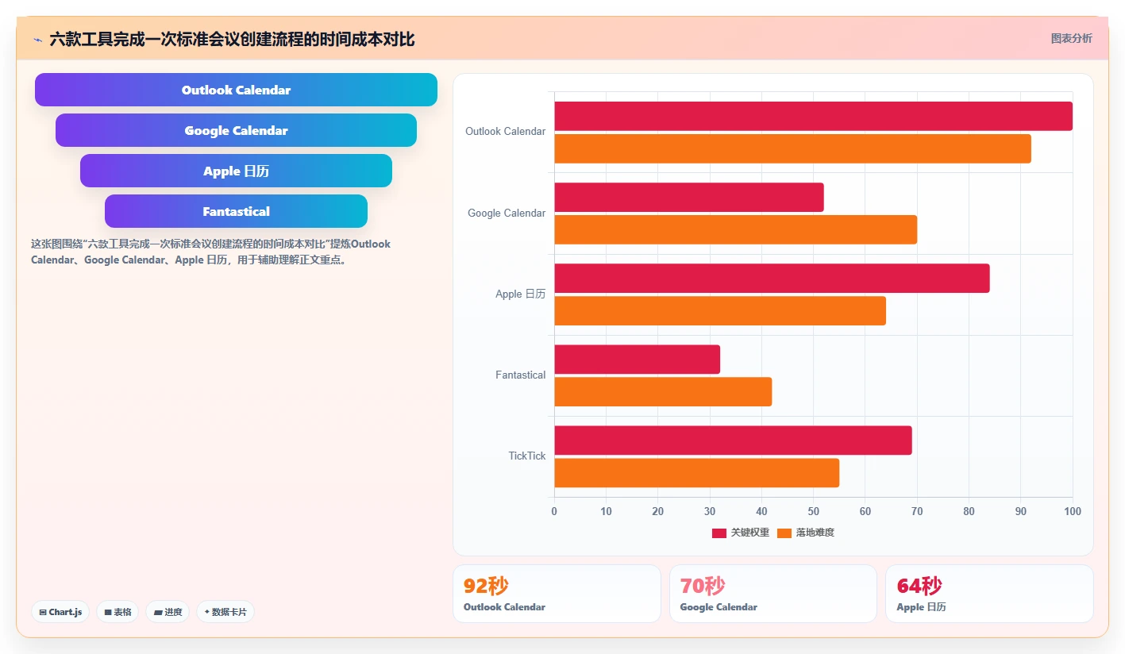Click the 50 tick on x-axis
This screenshot has height=654, width=1125.
click(x=813, y=511)
